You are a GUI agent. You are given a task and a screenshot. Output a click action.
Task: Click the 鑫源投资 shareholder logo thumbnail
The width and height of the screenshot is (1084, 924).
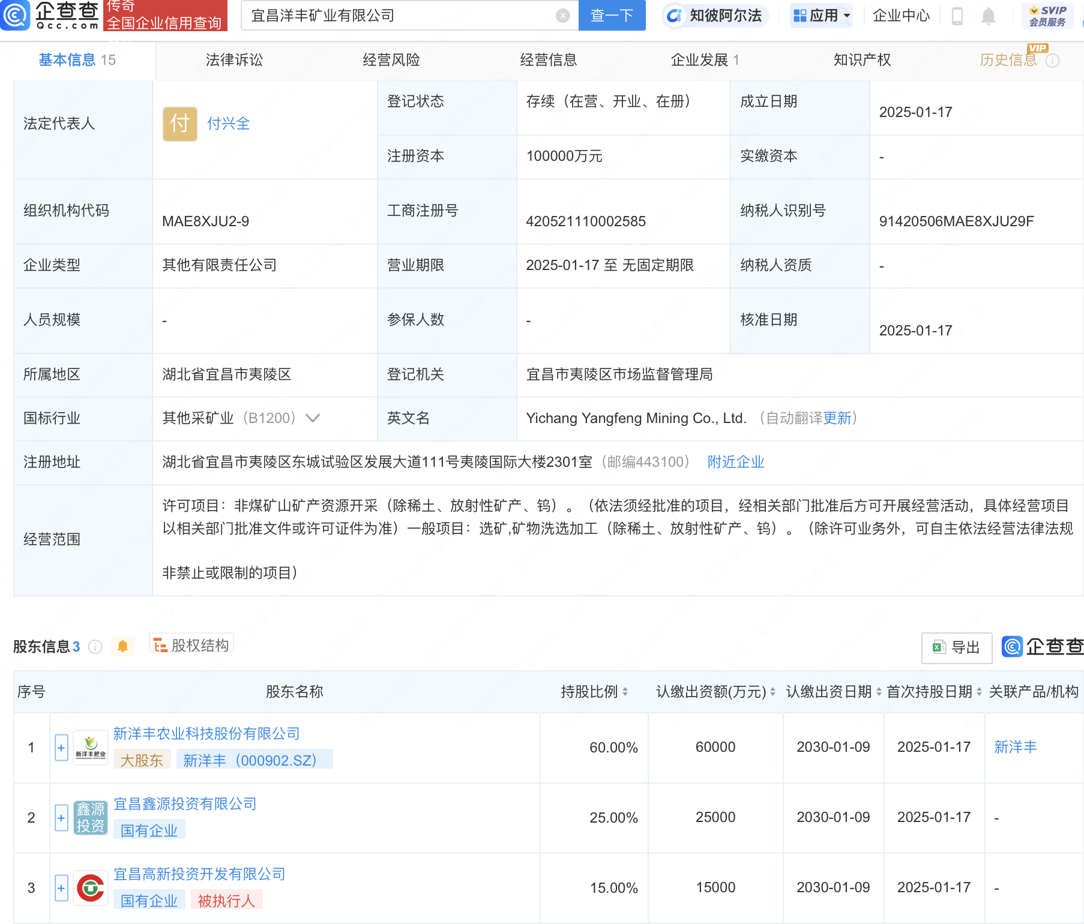click(90, 818)
